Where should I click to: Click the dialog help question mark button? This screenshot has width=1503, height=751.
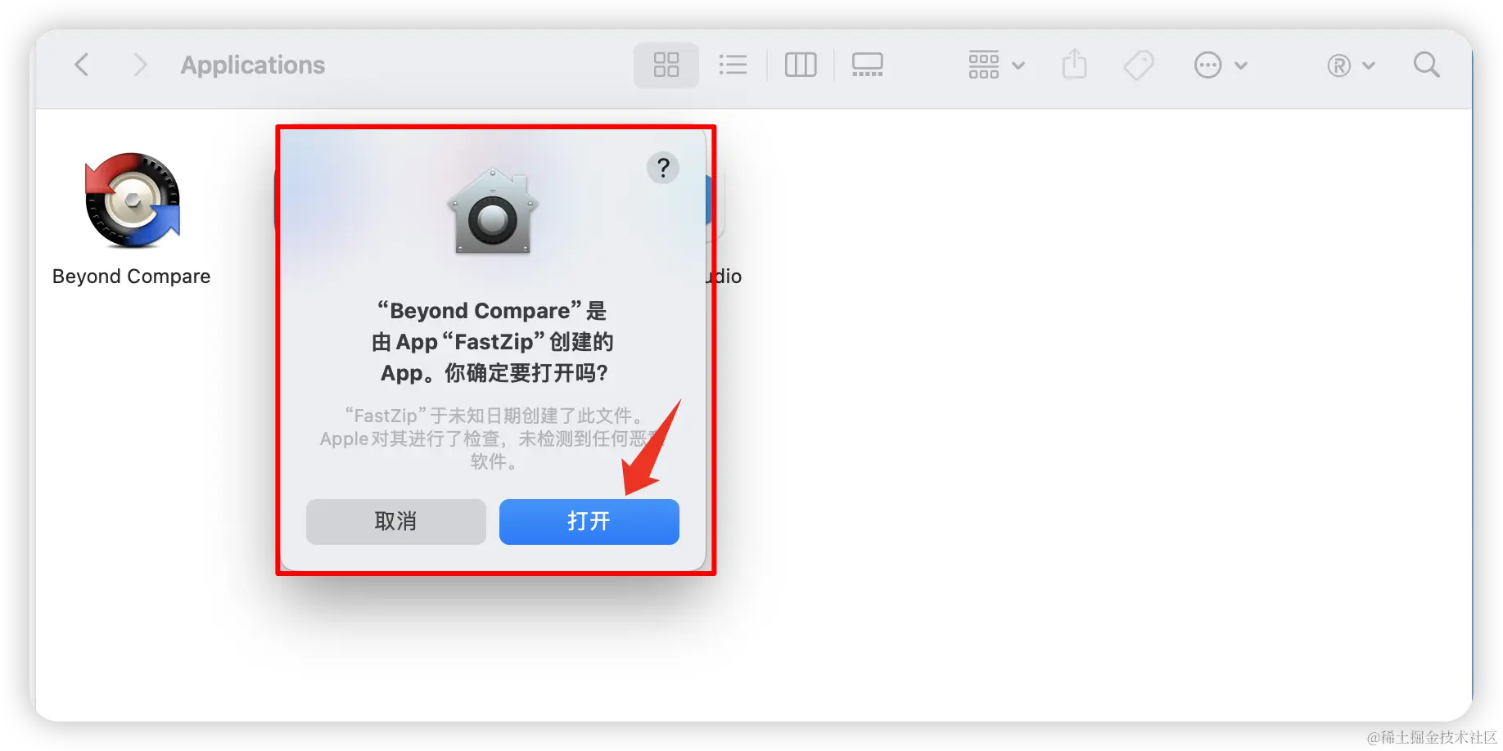click(x=663, y=168)
